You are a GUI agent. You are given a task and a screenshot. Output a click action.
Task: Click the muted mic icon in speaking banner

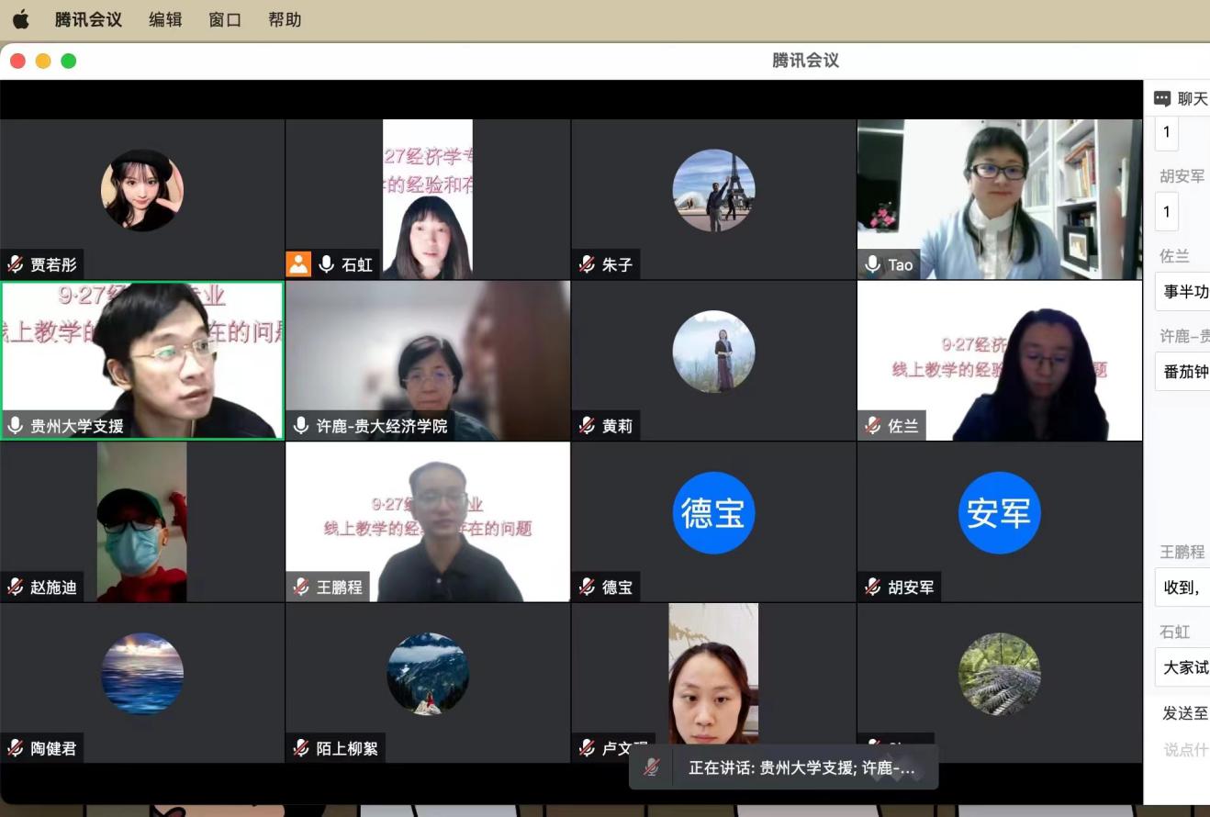pos(652,767)
